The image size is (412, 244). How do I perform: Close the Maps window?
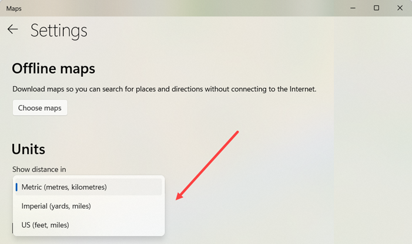coord(399,8)
